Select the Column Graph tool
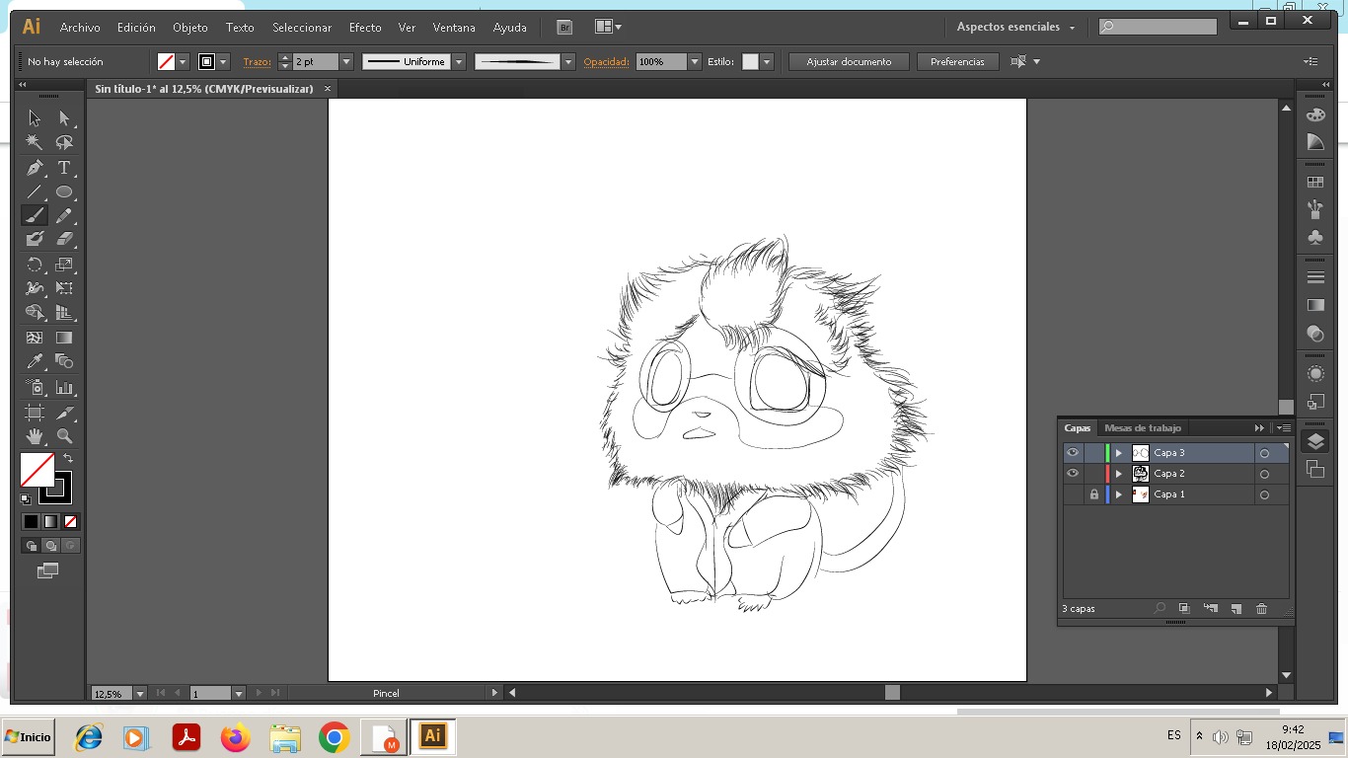Viewport: 1348px width, 758px height. tap(64, 388)
